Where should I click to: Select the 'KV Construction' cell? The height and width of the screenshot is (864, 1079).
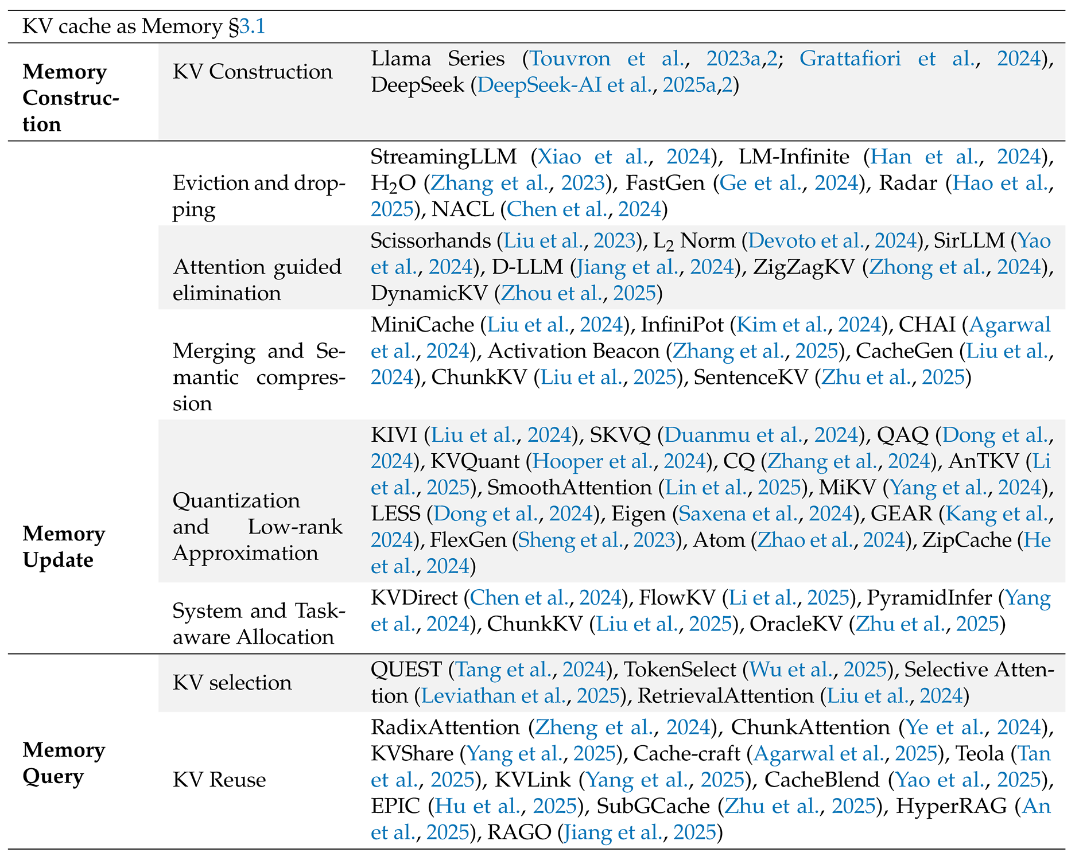(x=253, y=72)
